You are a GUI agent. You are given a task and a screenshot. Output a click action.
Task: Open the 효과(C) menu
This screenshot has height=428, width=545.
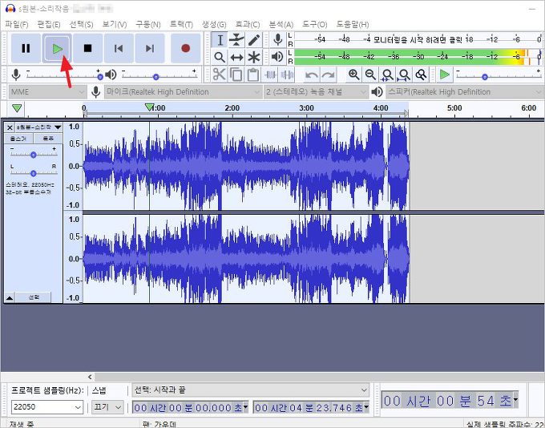point(248,24)
